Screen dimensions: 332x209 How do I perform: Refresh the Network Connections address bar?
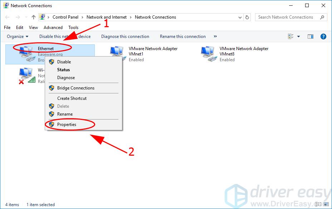[x=247, y=17]
